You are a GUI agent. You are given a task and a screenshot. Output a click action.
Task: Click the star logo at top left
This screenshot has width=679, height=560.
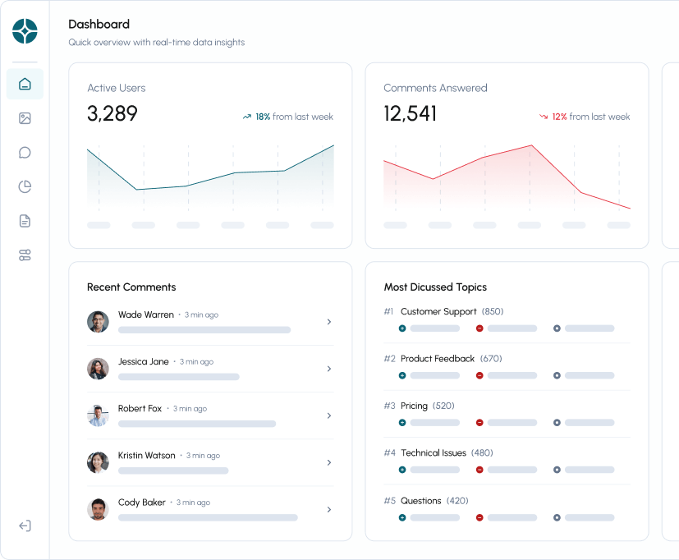[25, 31]
